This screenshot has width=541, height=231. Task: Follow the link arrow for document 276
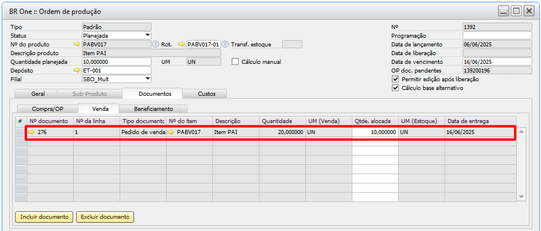click(x=31, y=132)
